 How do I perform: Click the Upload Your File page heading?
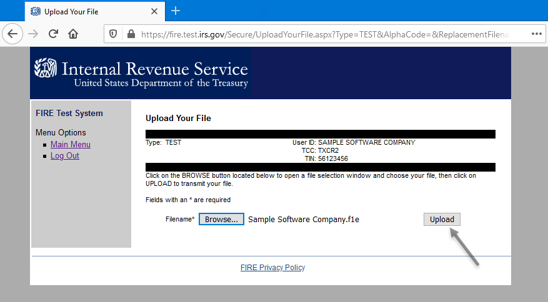(x=178, y=118)
